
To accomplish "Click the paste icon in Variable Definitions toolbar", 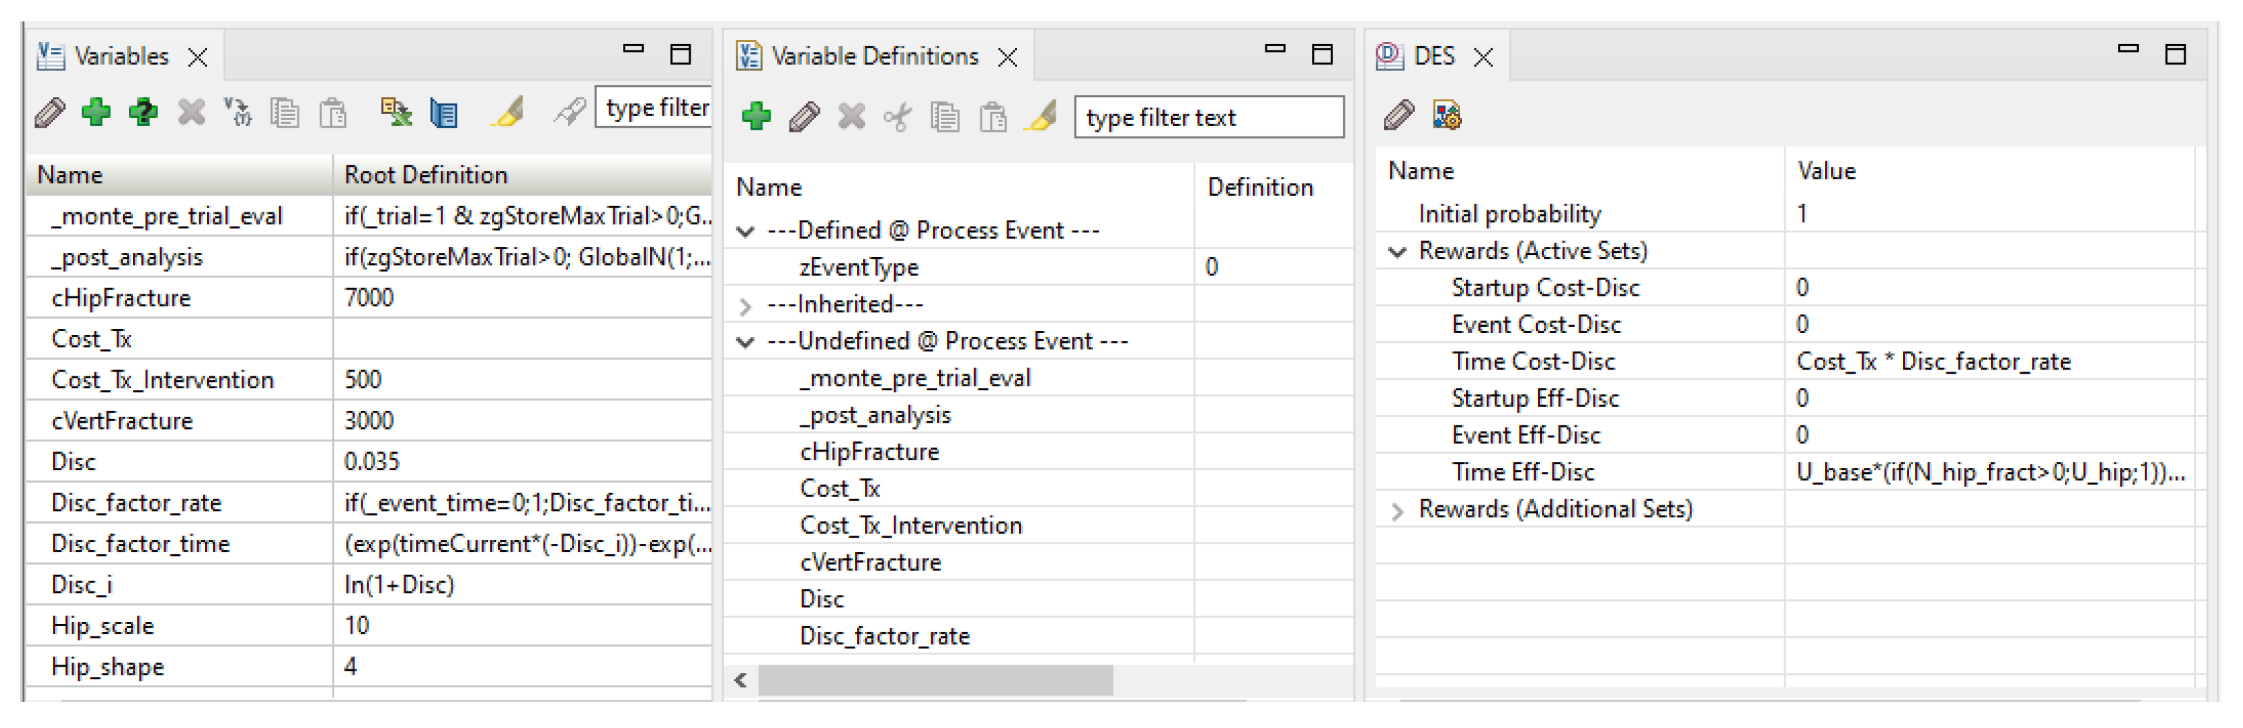I will coord(991,117).
